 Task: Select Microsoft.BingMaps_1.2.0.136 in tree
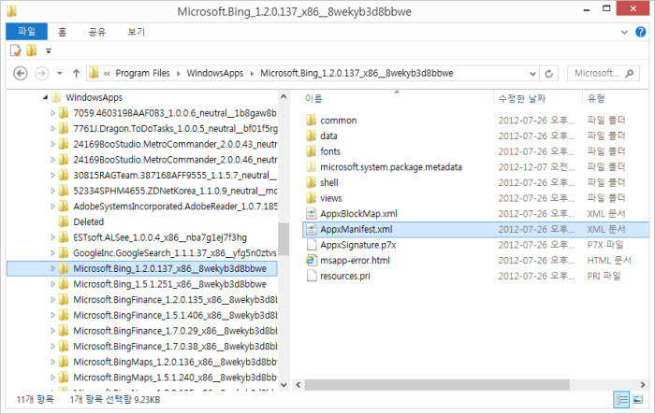175,362
